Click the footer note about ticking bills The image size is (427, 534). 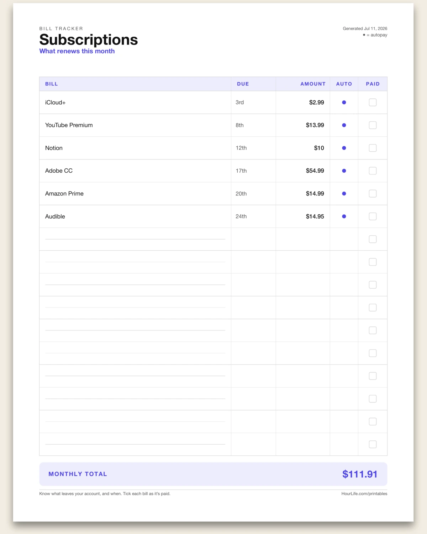click(105, 494)
